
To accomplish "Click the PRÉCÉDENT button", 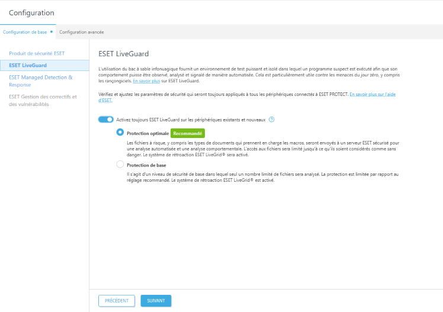I will coord(117,301).
